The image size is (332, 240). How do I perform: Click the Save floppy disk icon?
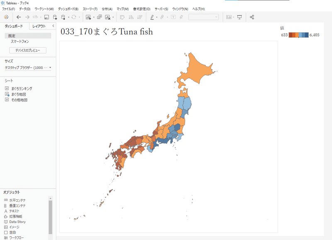46,17
